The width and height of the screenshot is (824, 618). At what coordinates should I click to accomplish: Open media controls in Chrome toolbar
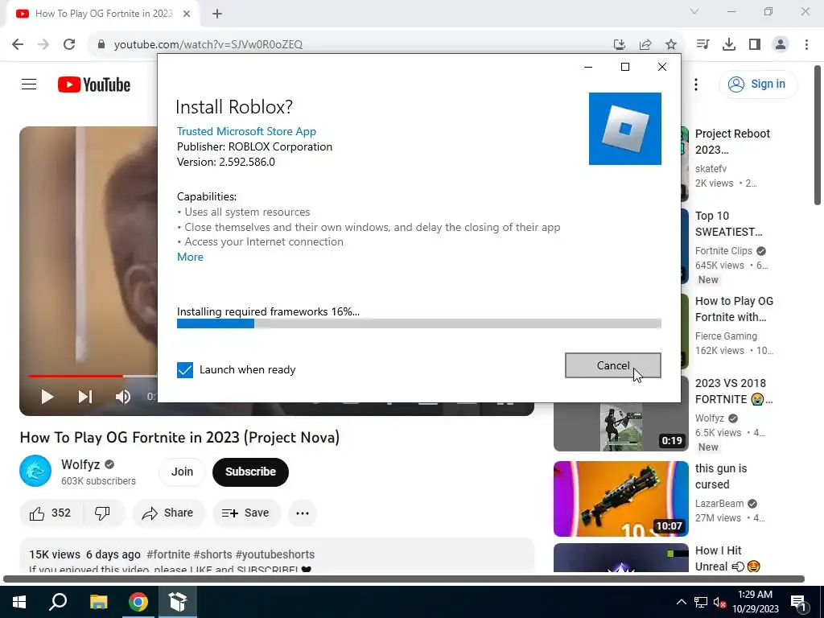pos(702,44)
